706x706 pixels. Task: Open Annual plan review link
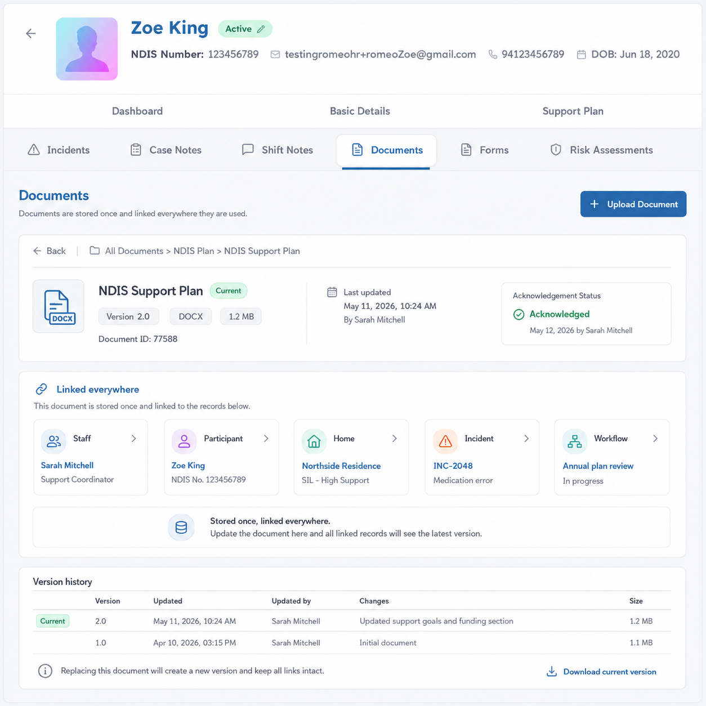pos(598,466)
